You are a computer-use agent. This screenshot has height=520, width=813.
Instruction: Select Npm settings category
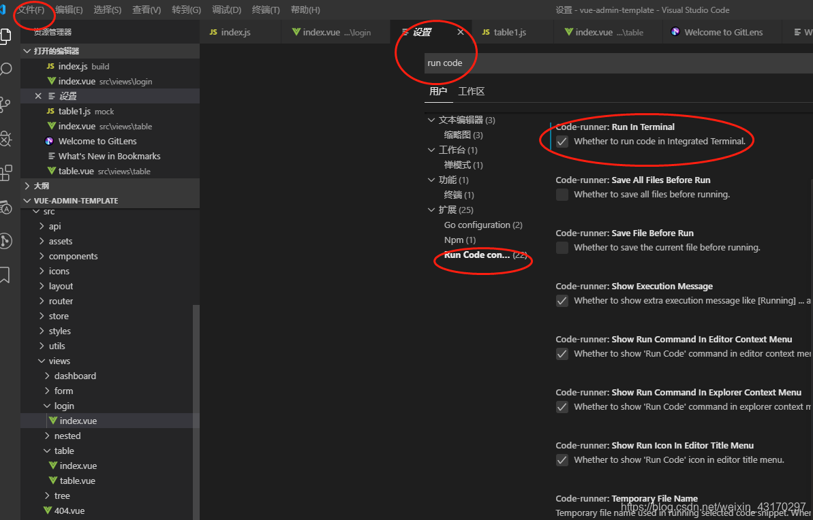460,240
